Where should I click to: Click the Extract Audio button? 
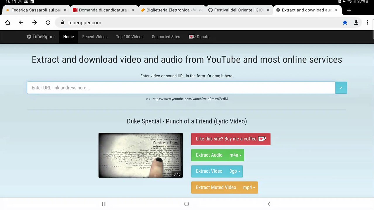click(x=209, y=155)
